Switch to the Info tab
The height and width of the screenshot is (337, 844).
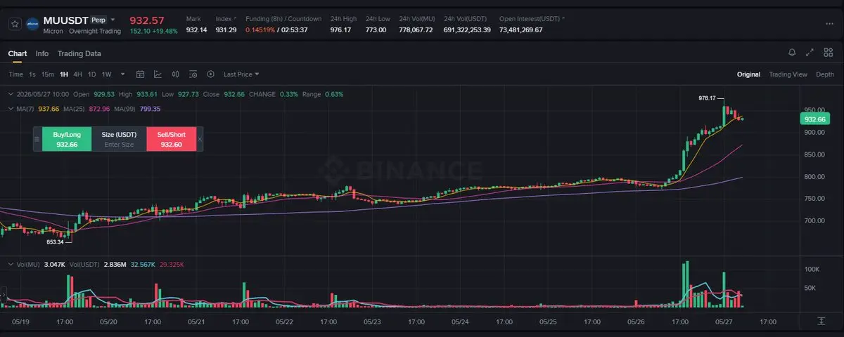click(42, 53)
